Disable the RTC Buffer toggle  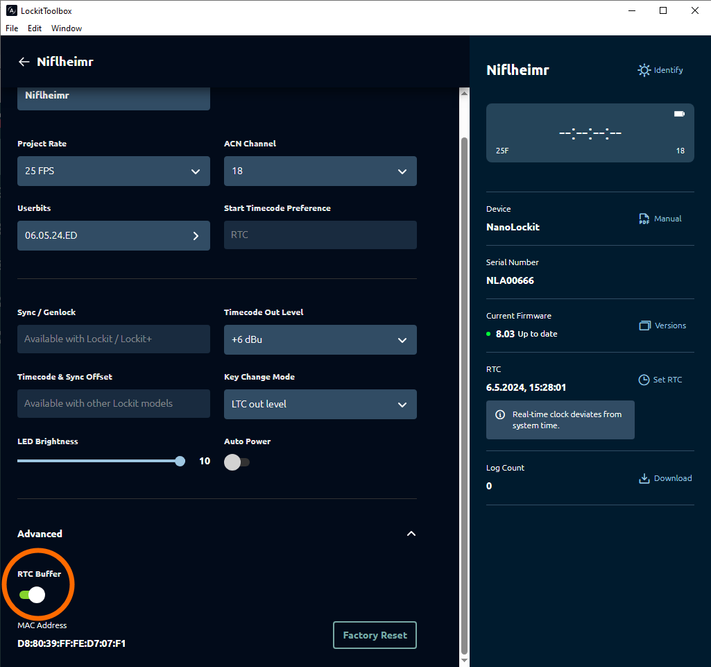click(32, 594)
